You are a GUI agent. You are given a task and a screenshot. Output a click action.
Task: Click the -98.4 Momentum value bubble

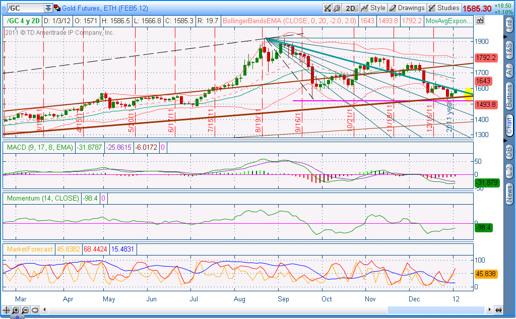point(483,227)
